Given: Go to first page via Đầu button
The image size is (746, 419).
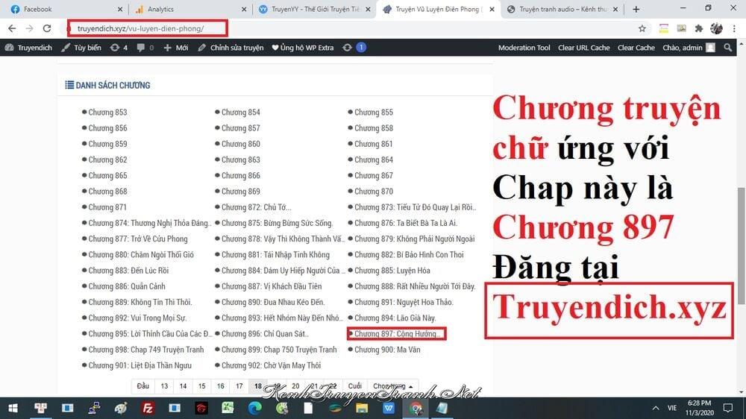Looking at the screenshot, I should click(142, 386).
